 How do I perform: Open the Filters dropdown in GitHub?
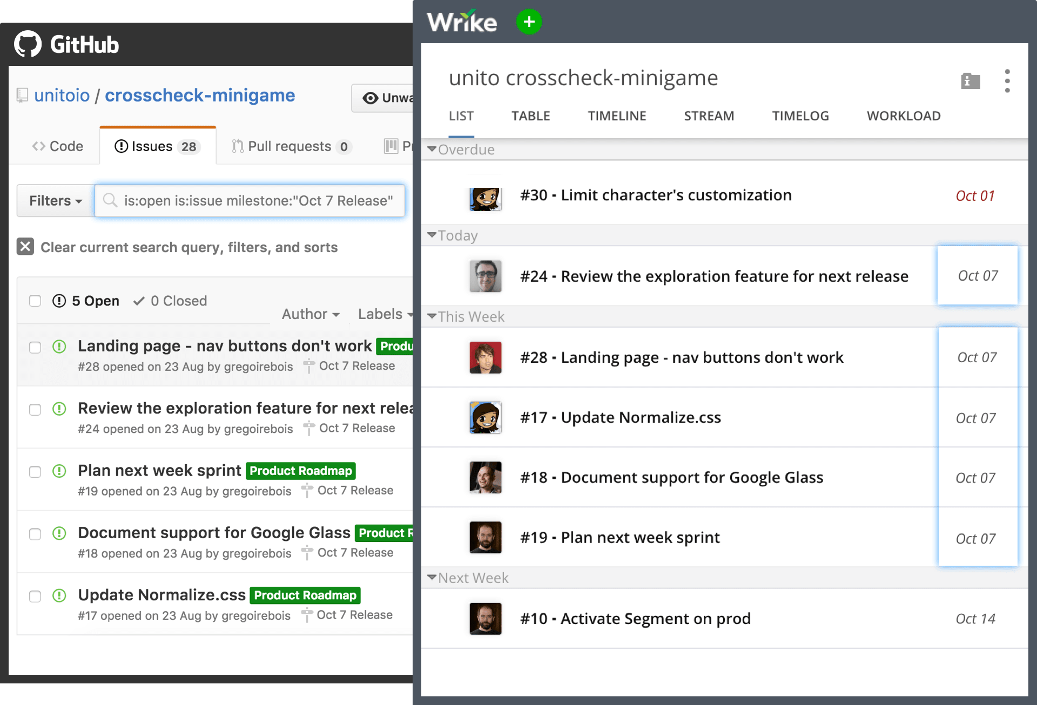(x=56, y=201)
